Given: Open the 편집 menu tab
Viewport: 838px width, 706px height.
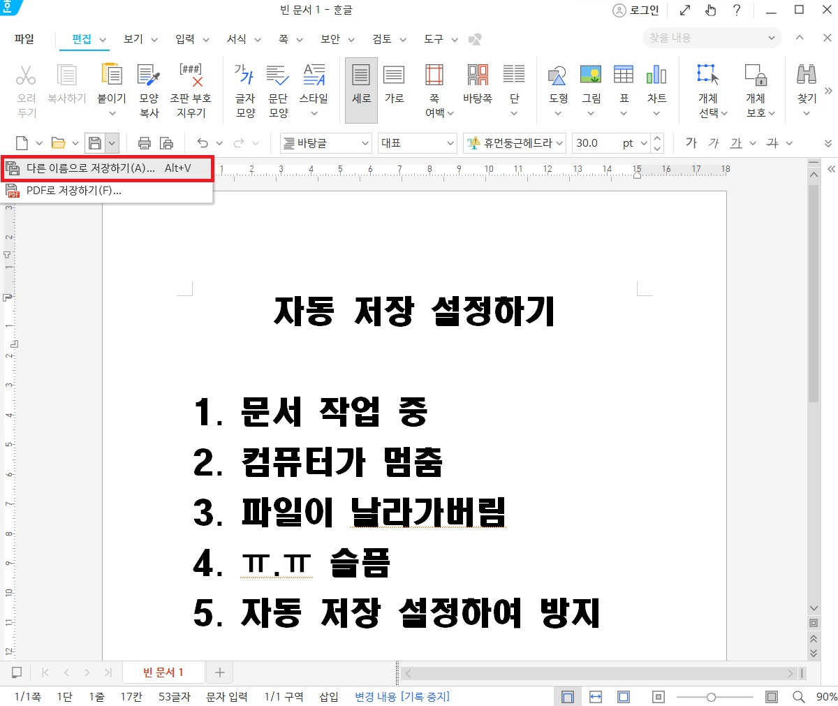Looking at the screenshot, I should (82, 39).
